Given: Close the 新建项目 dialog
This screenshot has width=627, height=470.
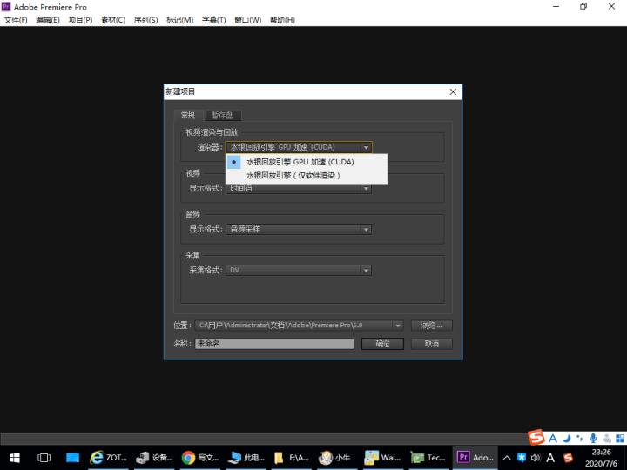Looking at the screenshot, I should coord(453,92).
